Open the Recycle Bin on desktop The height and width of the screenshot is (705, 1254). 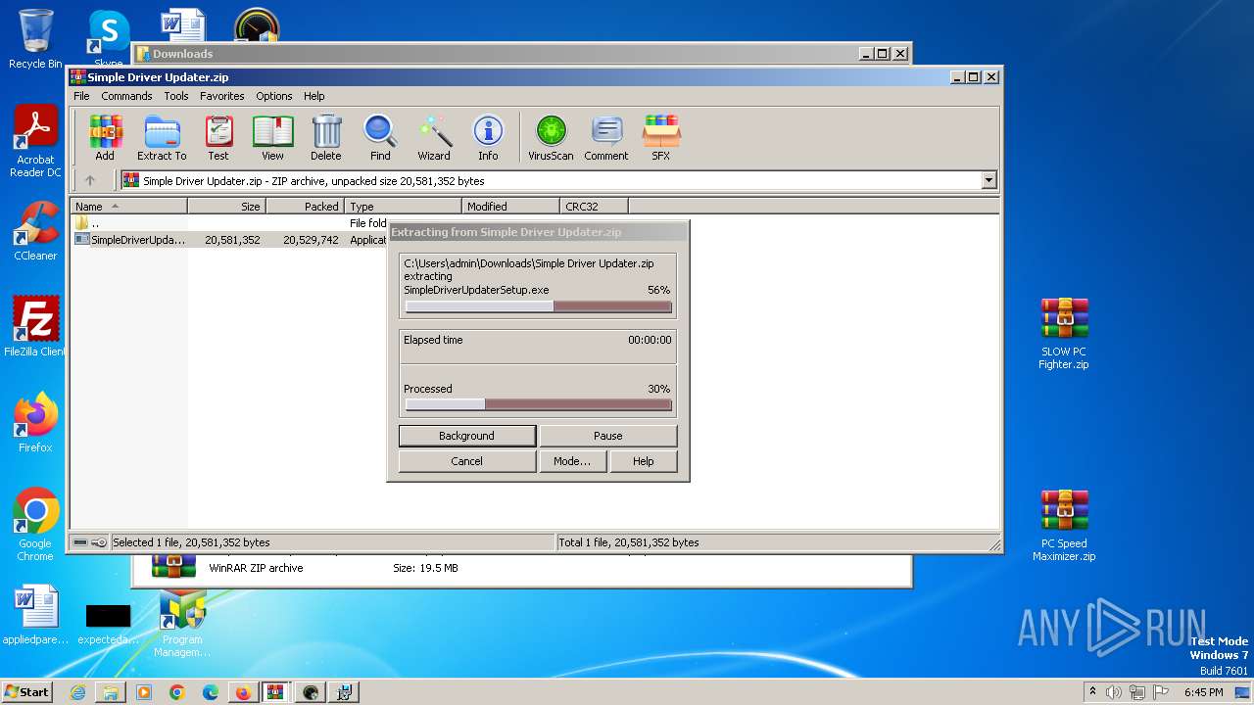35,39
